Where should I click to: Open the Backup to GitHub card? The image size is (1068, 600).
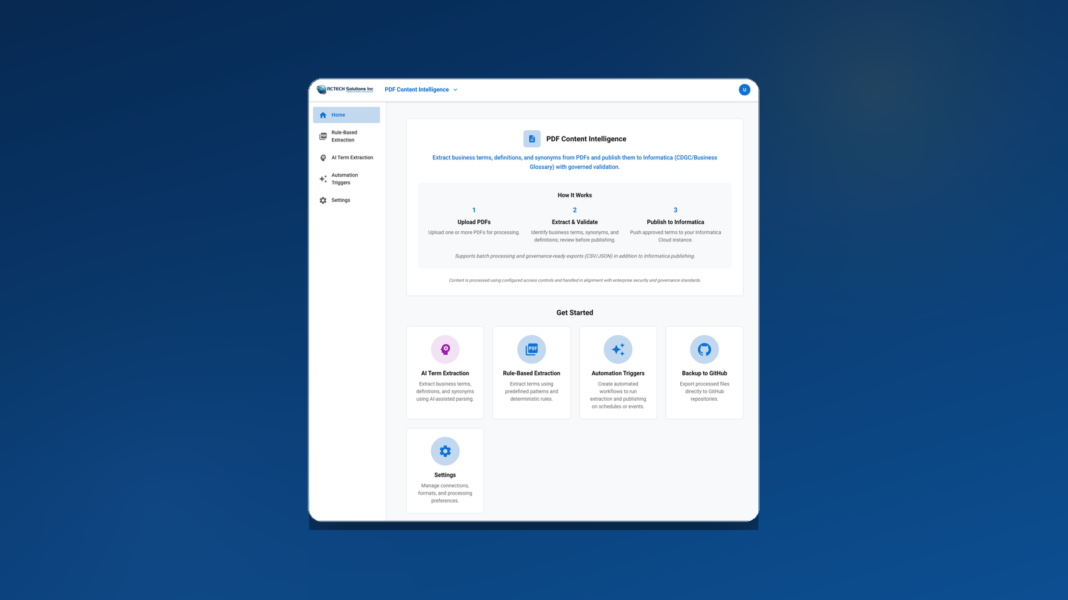(704, 373)
